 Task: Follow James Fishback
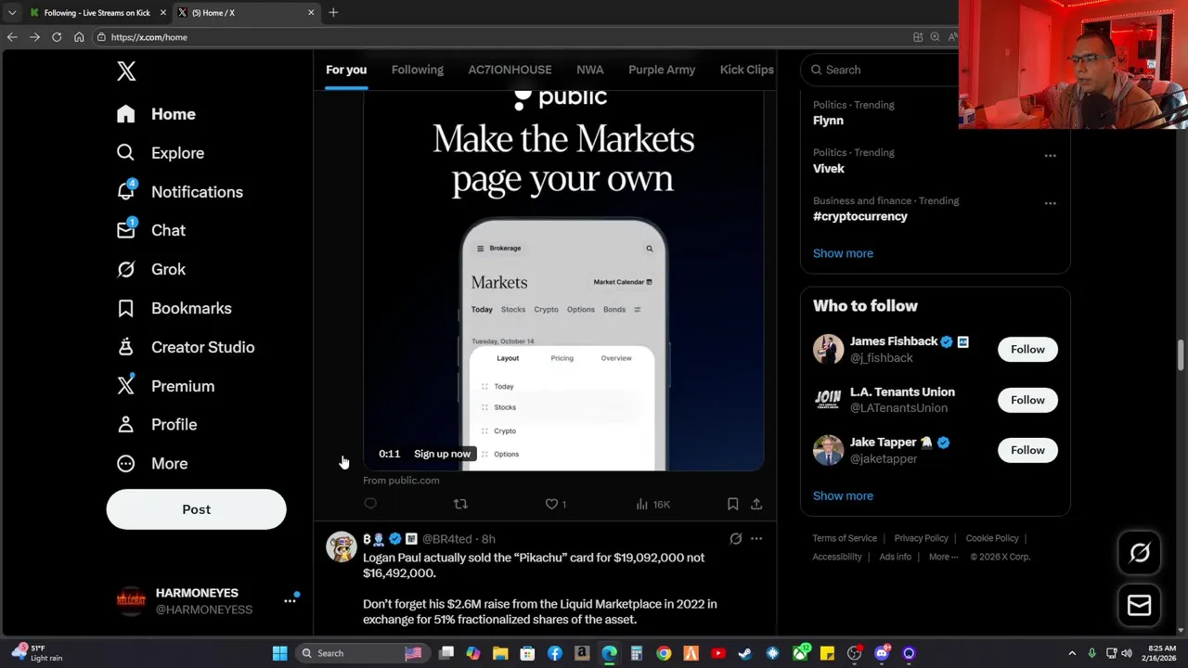coord(1027,350)
